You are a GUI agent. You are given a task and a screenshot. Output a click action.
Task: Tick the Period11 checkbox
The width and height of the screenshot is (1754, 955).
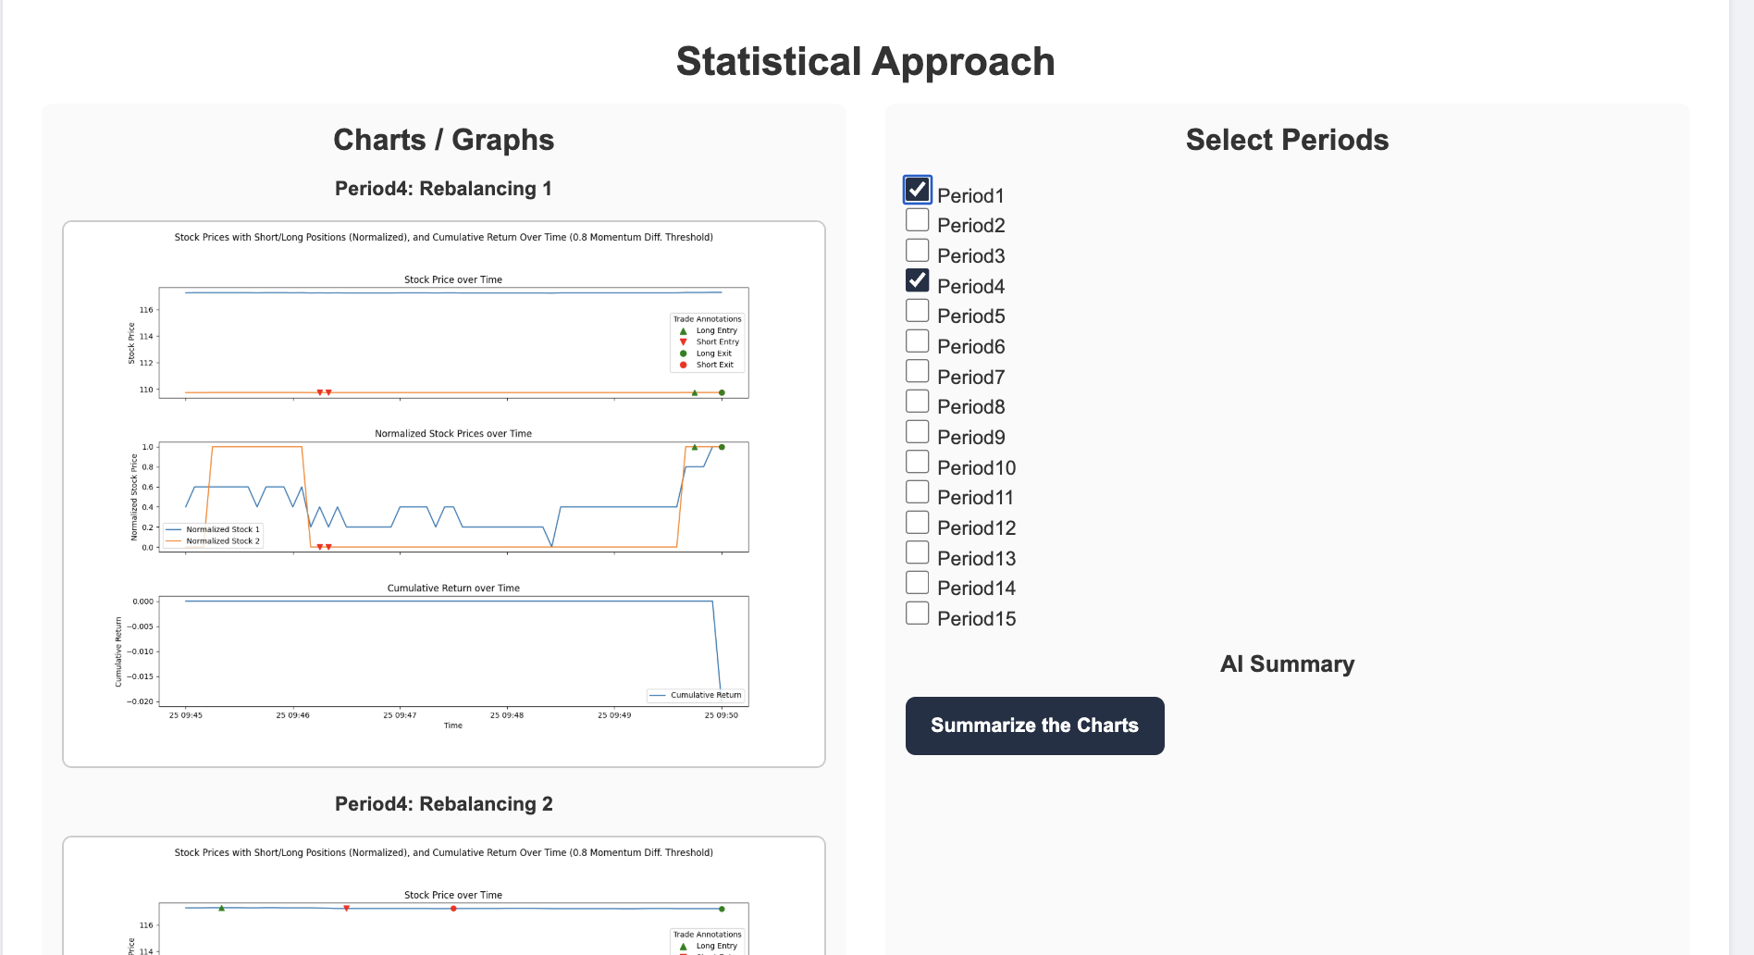point(917,492)
